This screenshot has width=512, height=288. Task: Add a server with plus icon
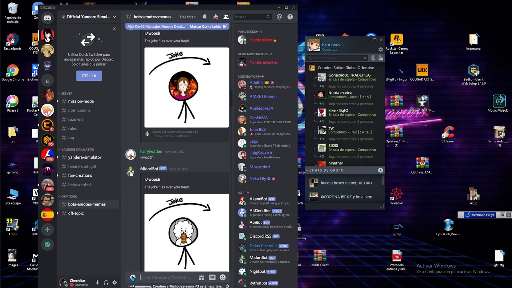(x=47, y=230)
